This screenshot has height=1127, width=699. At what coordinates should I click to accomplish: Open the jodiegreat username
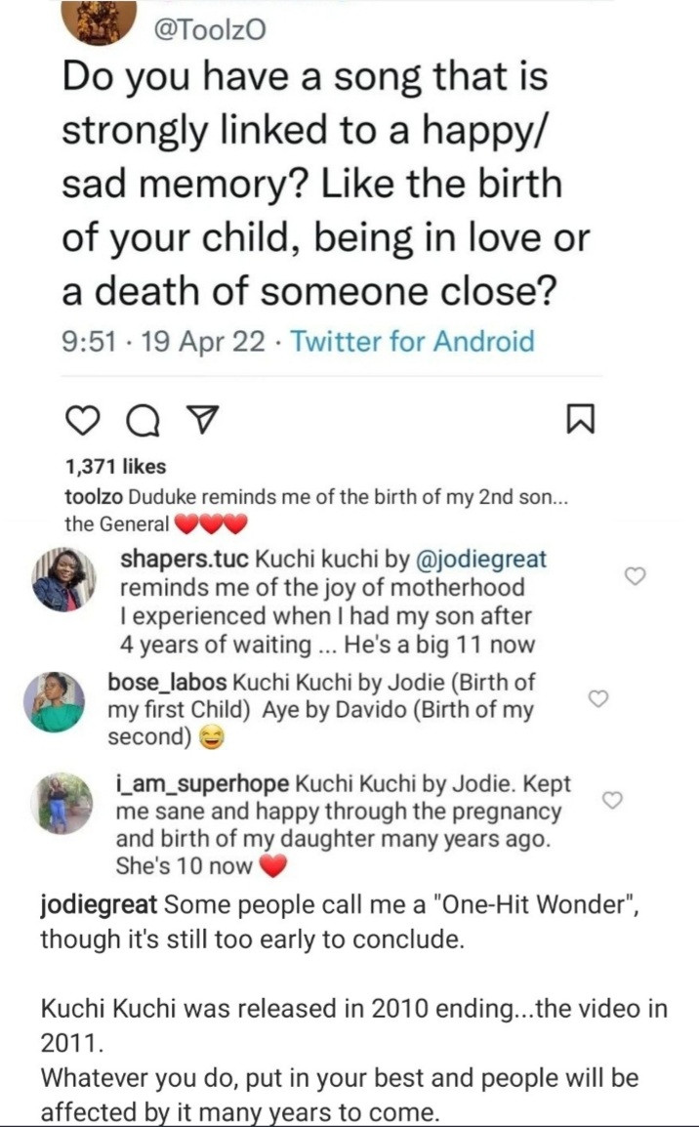(98, 904)
